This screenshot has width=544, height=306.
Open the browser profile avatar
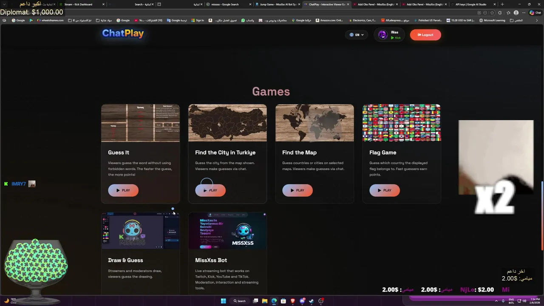coord(516,13)
